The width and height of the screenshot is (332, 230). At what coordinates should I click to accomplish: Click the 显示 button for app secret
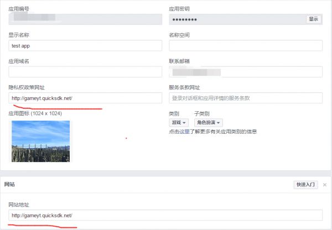click(x=313, y=19)
